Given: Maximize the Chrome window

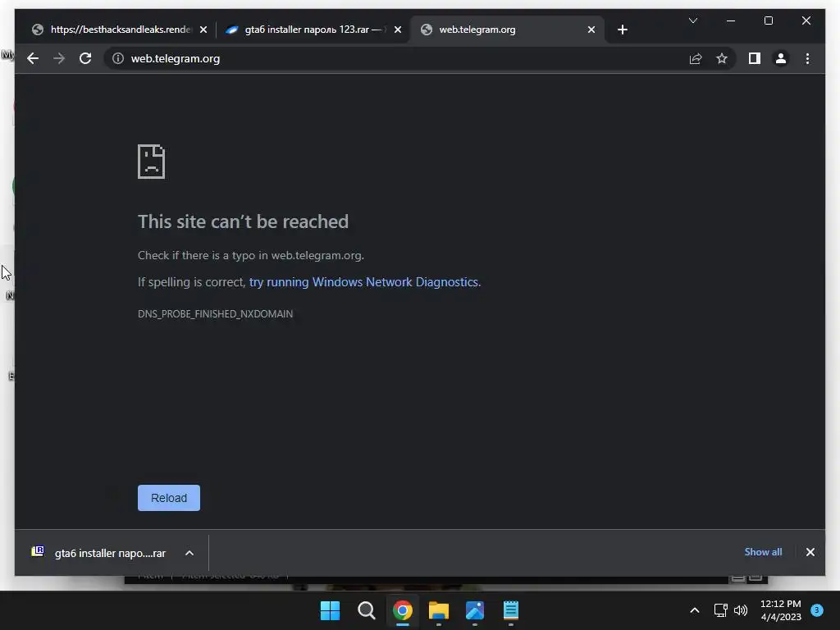Looking at the screenshot, I should 768,21.
